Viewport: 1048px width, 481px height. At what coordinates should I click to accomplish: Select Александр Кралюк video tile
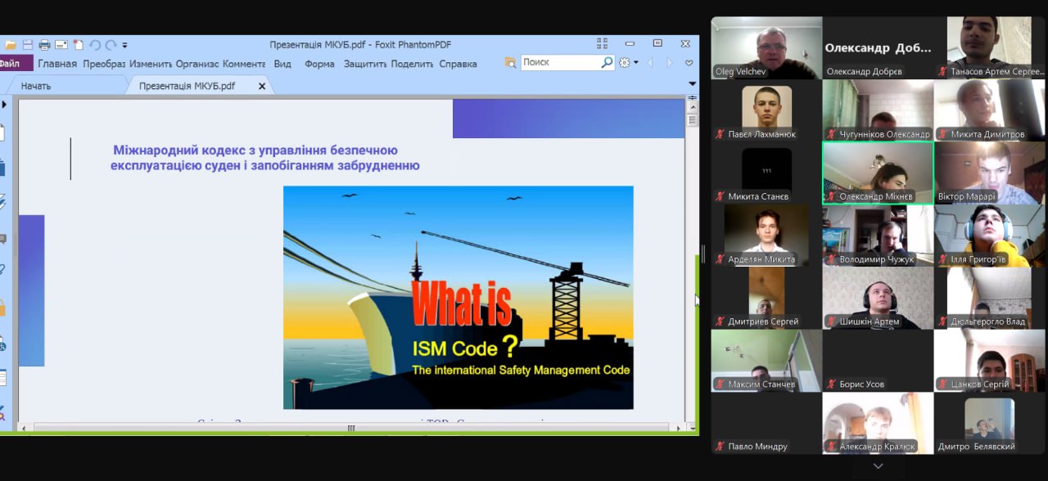pos(878,423)
